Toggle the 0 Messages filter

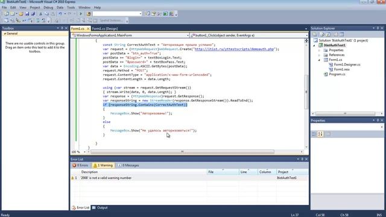pyautogui.click(x=128, y=165)
